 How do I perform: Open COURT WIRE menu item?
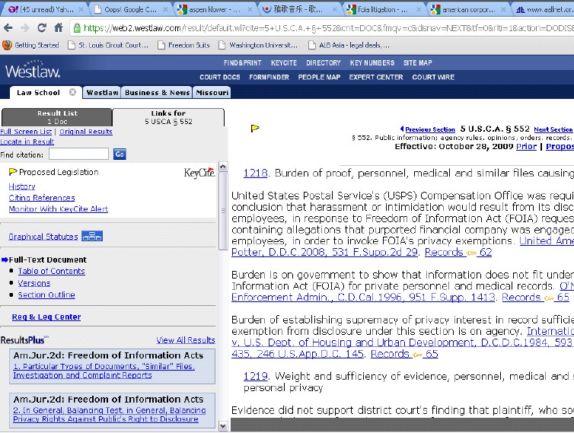pos(433,77)
